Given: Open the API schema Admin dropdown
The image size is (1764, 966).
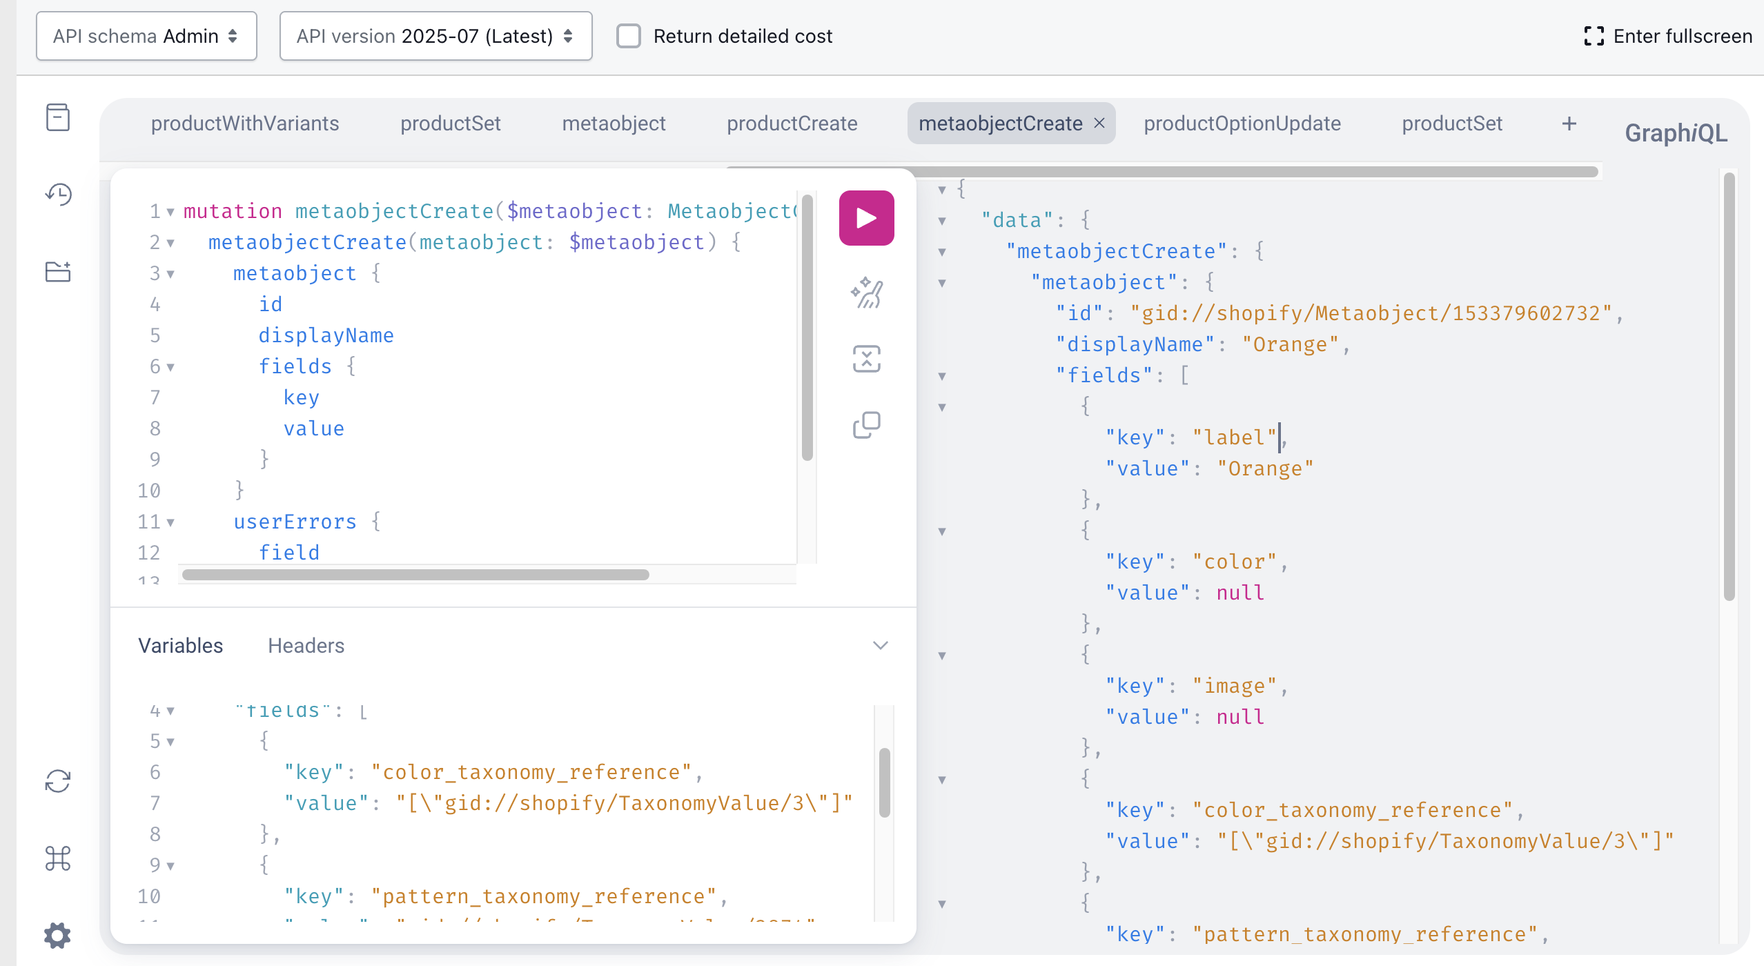Looking at the screenshot, I should (146, 36).
